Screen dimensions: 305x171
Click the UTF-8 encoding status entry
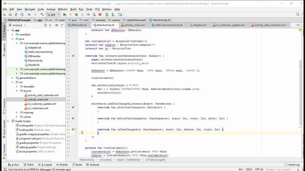click(259, 169)
